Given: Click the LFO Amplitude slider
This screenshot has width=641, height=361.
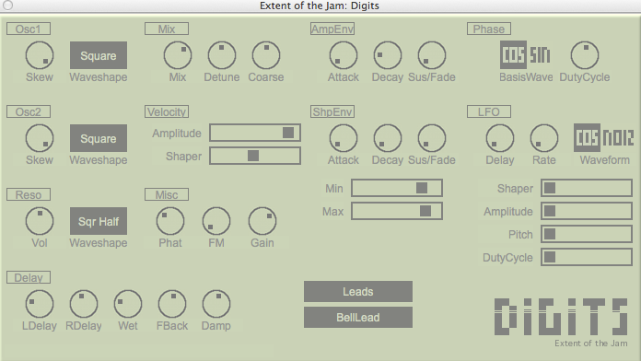Looking at the screenshot, I should [587, 211].
